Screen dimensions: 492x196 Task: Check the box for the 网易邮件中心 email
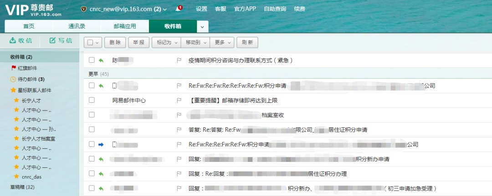point(92,100)
